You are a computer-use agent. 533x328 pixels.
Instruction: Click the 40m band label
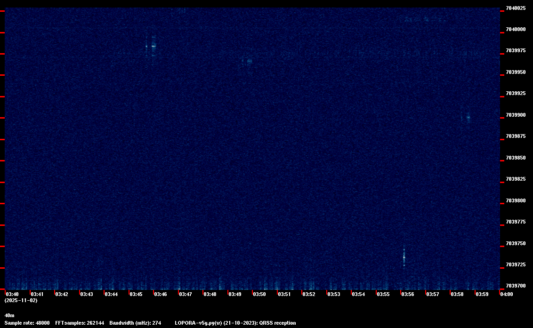tap(9, 315)
